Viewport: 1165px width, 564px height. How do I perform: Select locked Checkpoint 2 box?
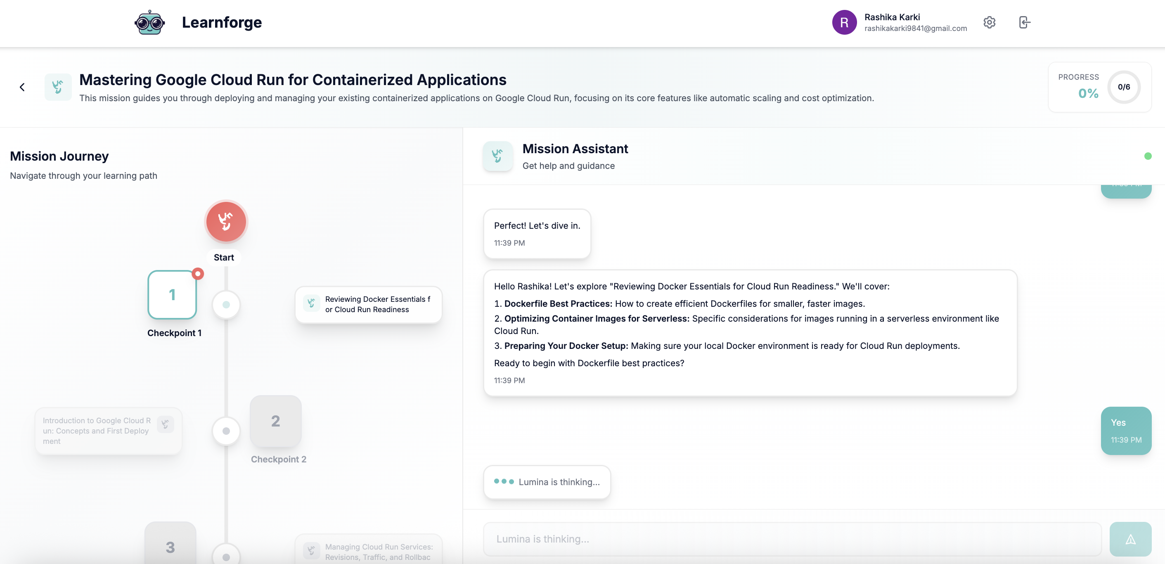[x=275, y=421]
